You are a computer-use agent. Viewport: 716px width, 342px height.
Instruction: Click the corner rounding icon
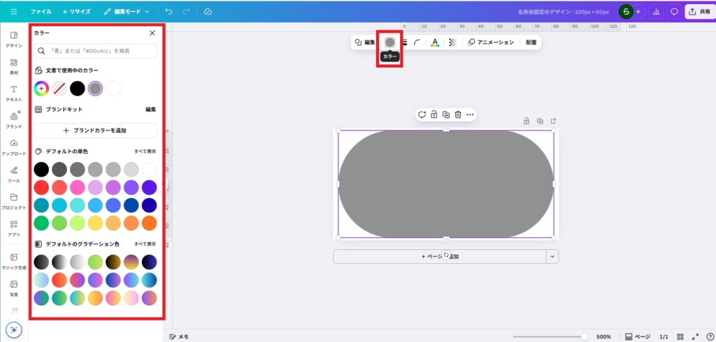coord(417,43)
